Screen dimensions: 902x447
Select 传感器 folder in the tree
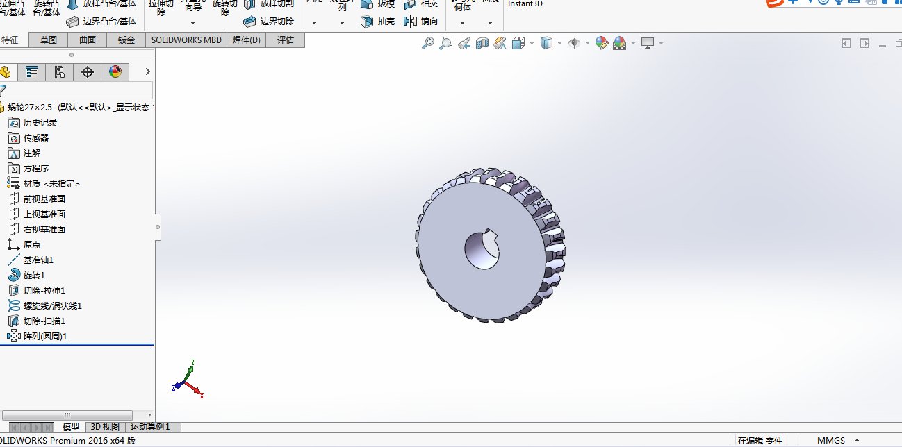coord(28,137)
